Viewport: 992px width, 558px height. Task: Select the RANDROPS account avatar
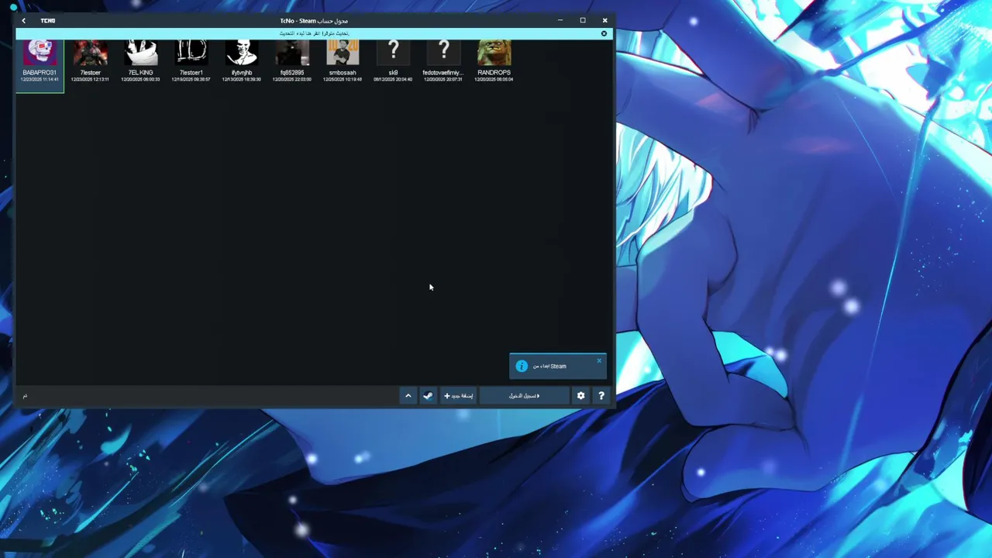coord(494,53)
